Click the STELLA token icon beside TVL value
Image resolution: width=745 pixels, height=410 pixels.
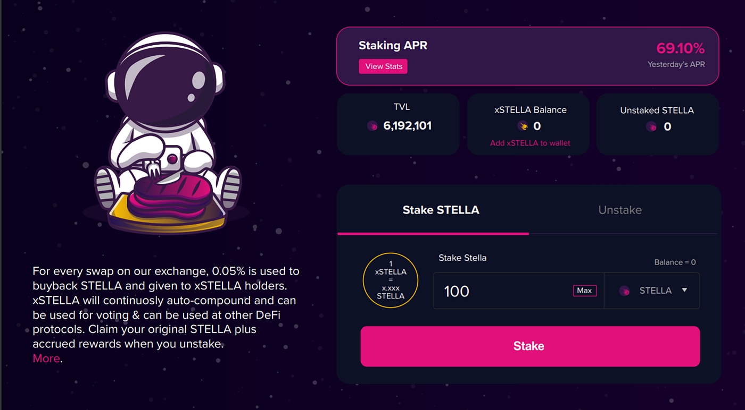click(x=372, y=126)
